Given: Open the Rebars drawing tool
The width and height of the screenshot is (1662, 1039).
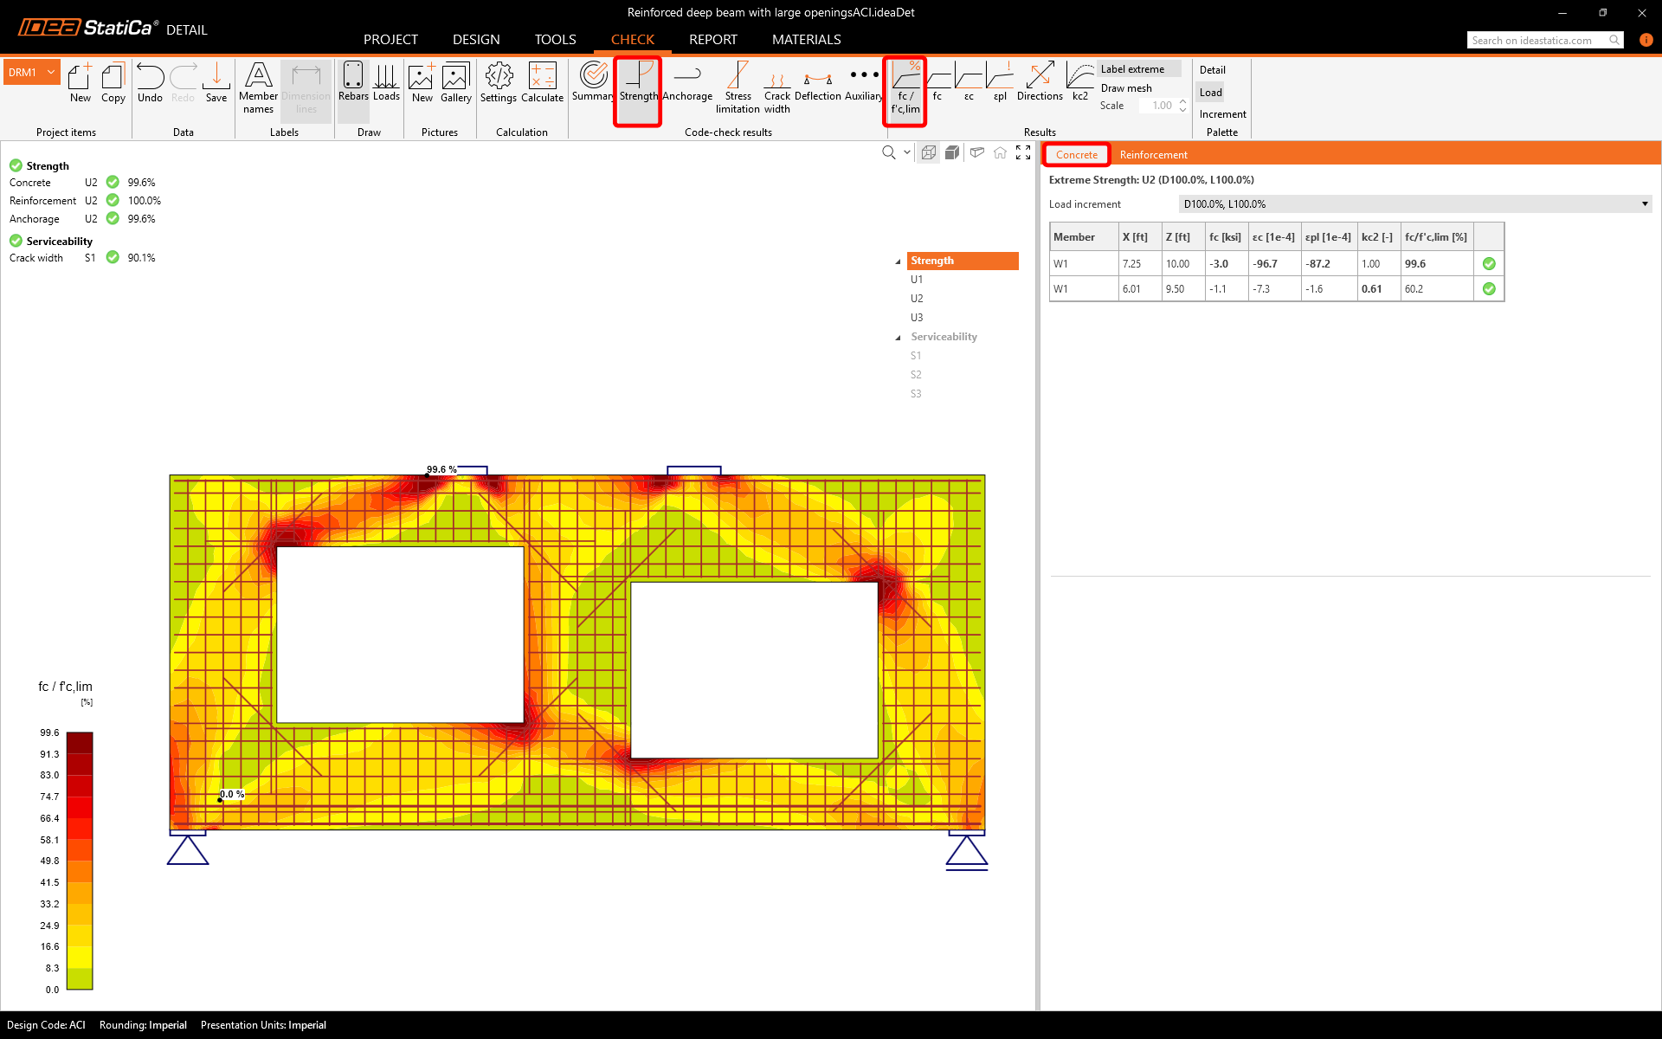Looking at the screenshot, I should [x=353, y=82].
